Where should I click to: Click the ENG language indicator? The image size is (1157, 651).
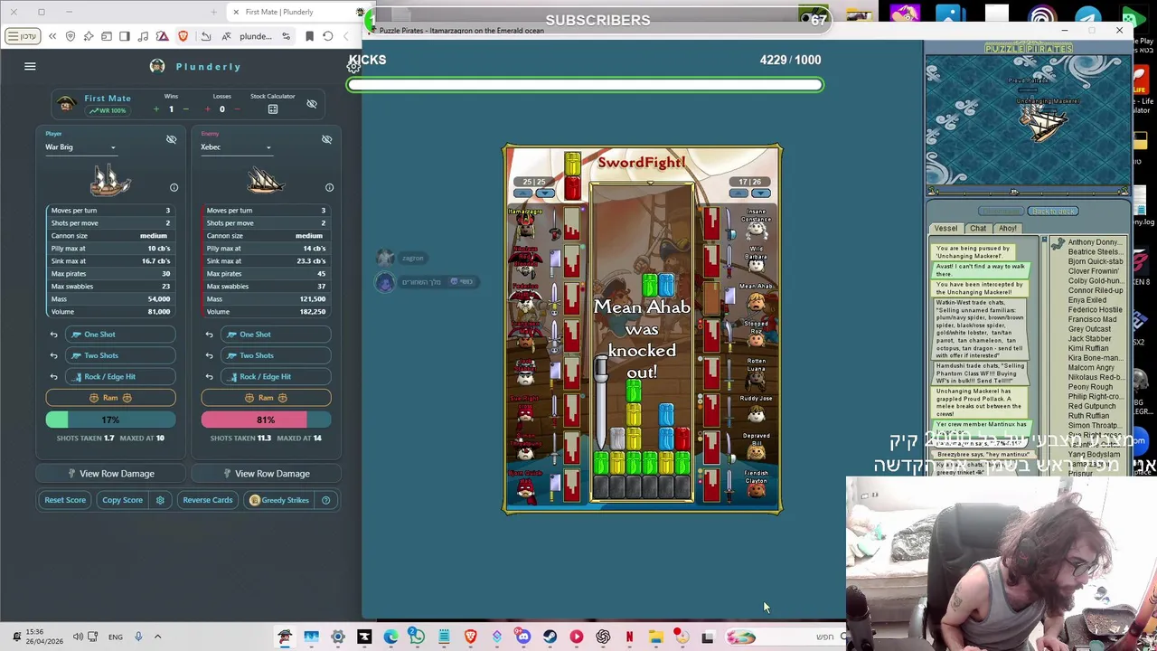point(115,637)
